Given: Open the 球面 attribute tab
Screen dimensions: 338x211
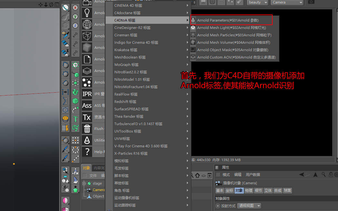Looking at the screenshot, I should [x=287, y=190].
